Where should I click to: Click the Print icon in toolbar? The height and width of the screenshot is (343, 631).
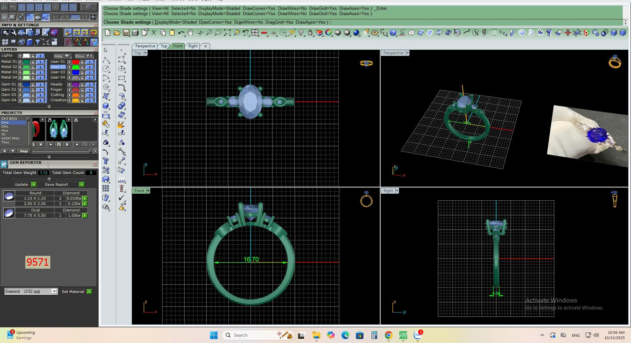[135, 33]
